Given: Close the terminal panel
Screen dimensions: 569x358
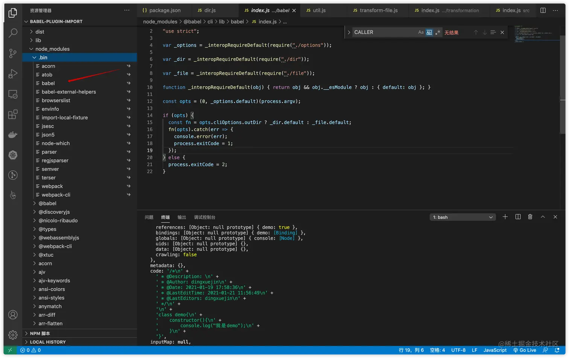Looking at the screenshot, I should point(555,217).
